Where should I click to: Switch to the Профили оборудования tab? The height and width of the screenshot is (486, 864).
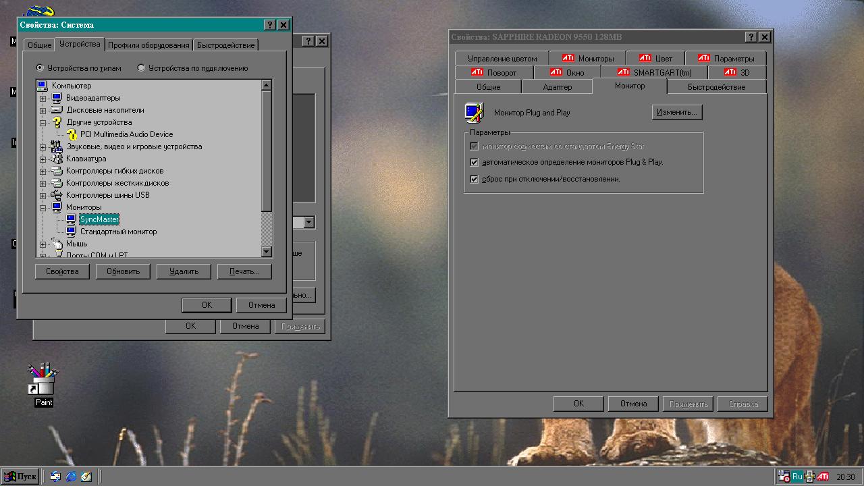148,45
